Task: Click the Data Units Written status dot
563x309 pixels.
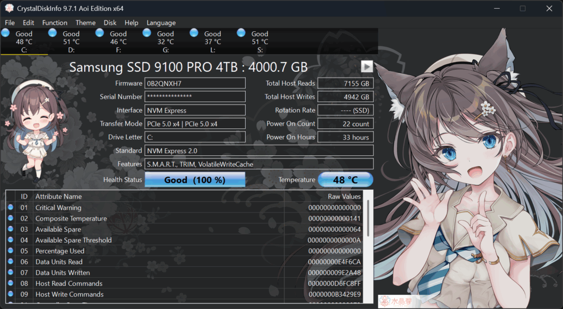Action: tap(10, 272)
